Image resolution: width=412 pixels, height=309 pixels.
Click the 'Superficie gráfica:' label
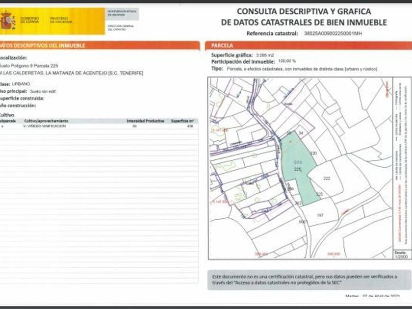[232, 55]
